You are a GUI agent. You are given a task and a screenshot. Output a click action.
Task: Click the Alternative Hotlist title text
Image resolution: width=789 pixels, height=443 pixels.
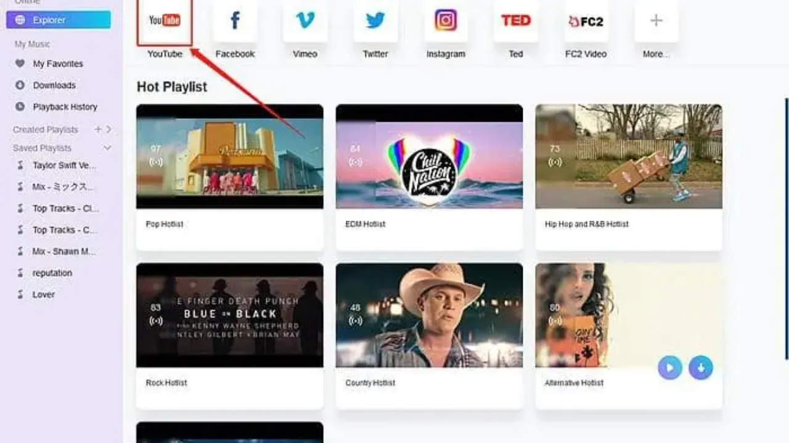coord(574,383)
